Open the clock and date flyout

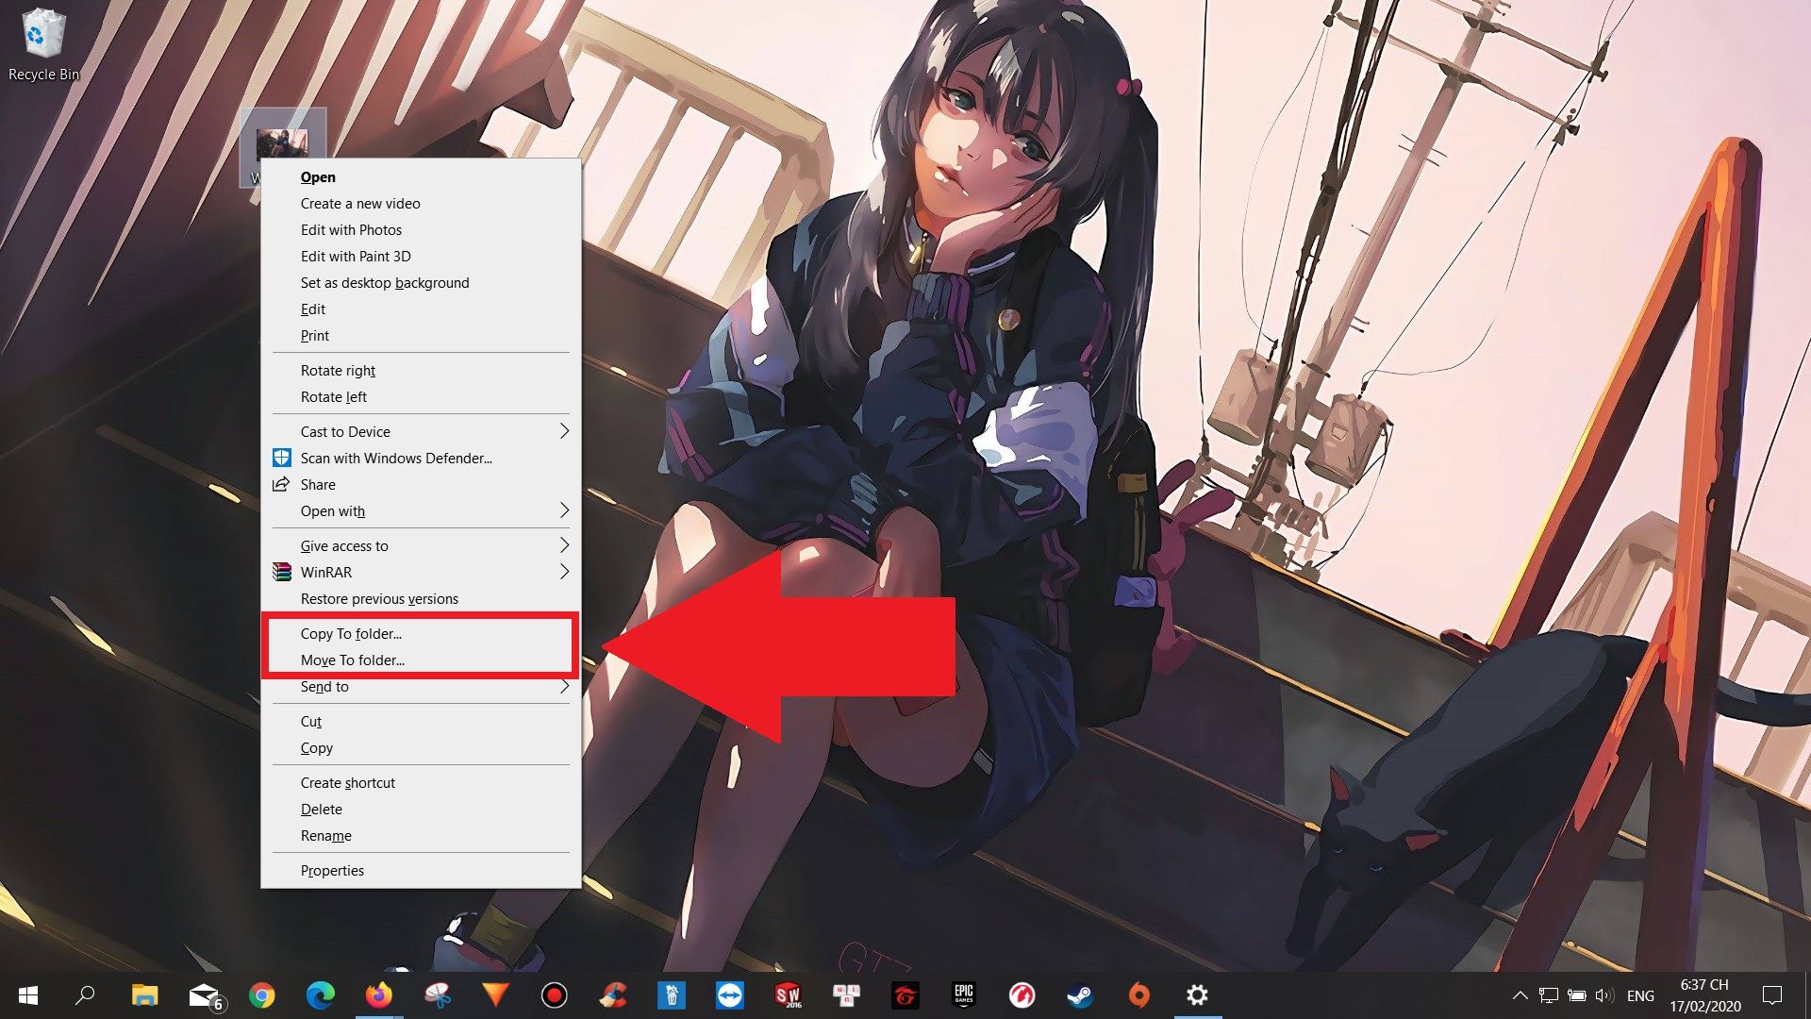pyautogui.click(x=1704, y=994)
